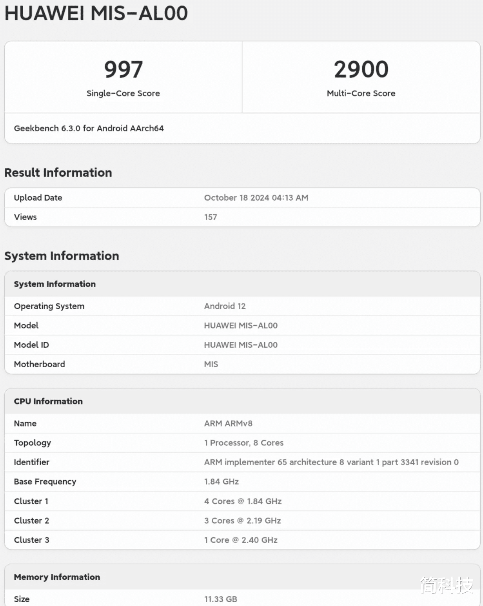Image resolution: width=483 pixels, height=606 pixels.
Task: Click the Topology row with 8 Cores
Action: [x=243, y=443]
